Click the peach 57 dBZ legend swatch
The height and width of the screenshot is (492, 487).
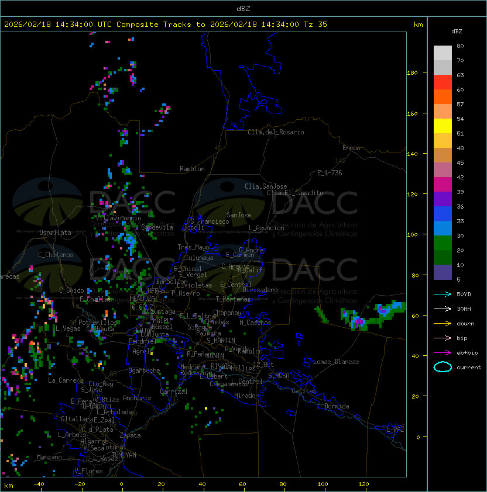(x=443, y=112)
